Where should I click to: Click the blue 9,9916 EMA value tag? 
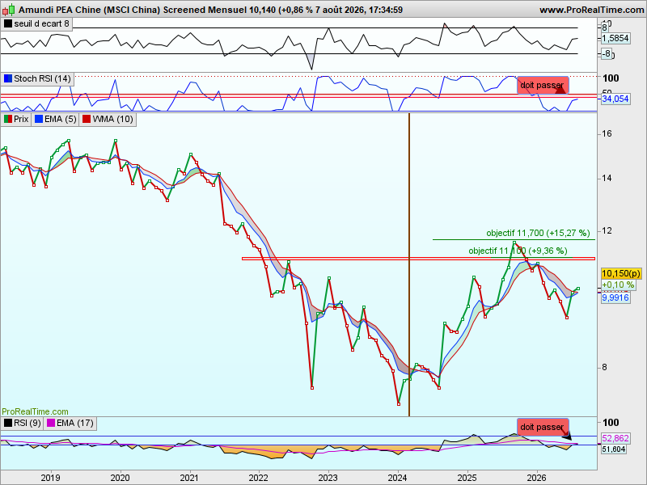[x=615, y=297]
